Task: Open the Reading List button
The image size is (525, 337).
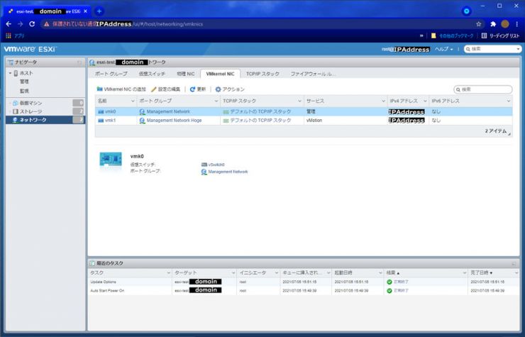Action: (500, 35)
